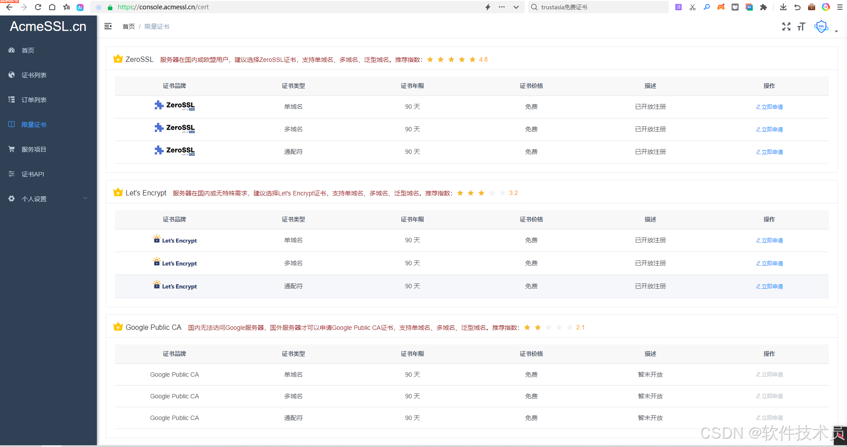
Task: Click the fifth star of ZeroSSL rating
Action: (x=472, y=59)
